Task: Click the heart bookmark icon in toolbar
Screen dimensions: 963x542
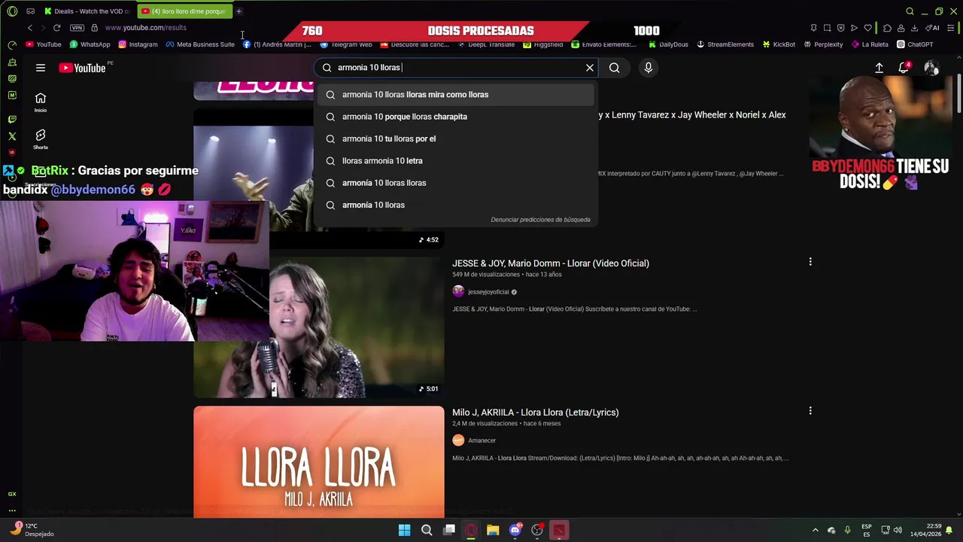Action: [867, 28]
